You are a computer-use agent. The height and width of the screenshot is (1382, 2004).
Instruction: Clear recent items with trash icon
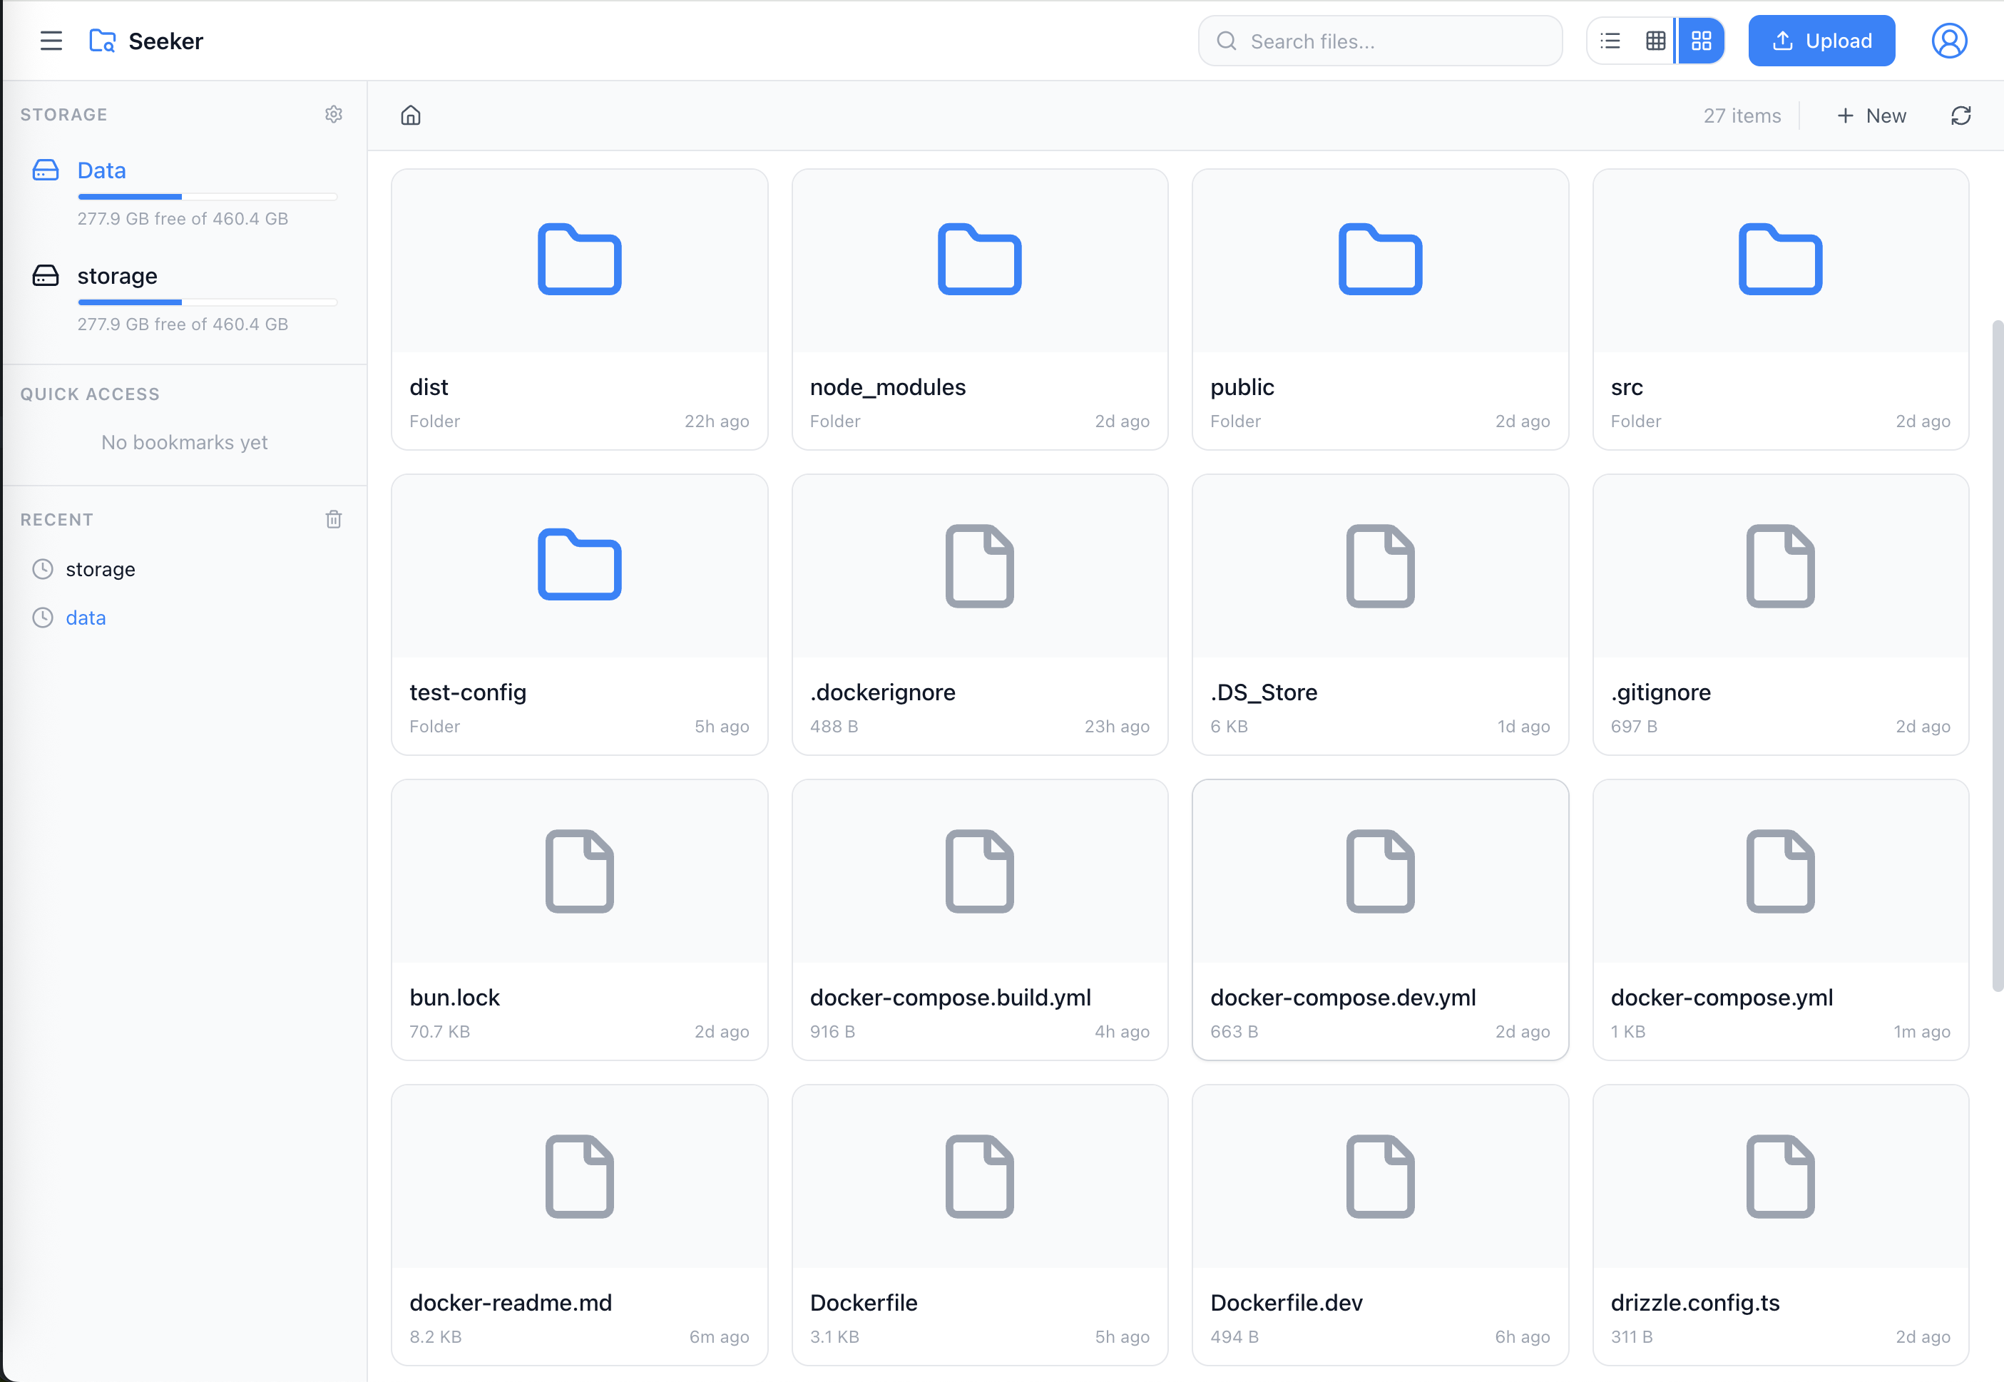pos(334,520)
